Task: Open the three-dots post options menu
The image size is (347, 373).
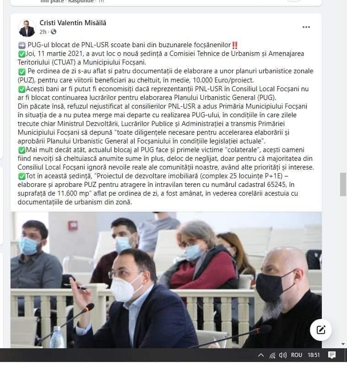Action: point(306,27)
